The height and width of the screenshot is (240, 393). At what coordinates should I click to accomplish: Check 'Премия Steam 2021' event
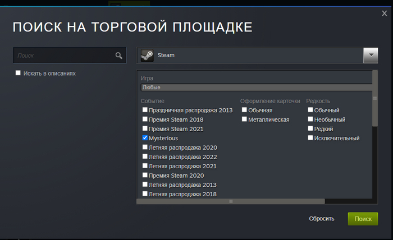point(145,128)
